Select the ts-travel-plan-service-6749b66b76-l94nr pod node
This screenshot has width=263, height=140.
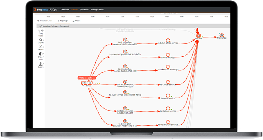125,121
